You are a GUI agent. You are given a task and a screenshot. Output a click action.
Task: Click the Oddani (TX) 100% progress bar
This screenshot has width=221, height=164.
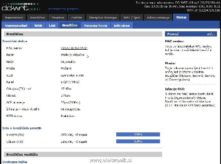pyautogui.click(x=138, y=141)
